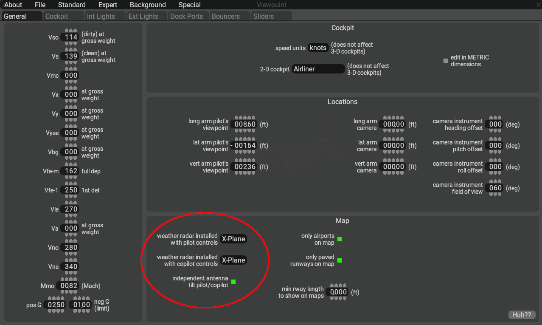The height and width of the screenshot is (325, 542).
Task: Click up arrow above Vso's last digit
Action: coord(75,31)
